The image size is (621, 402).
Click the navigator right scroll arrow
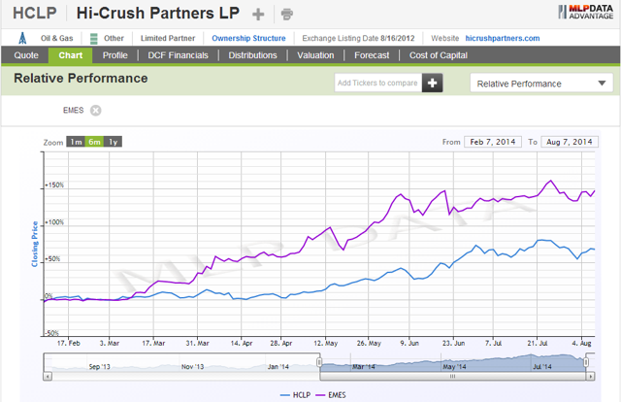[x=591, y=376]
